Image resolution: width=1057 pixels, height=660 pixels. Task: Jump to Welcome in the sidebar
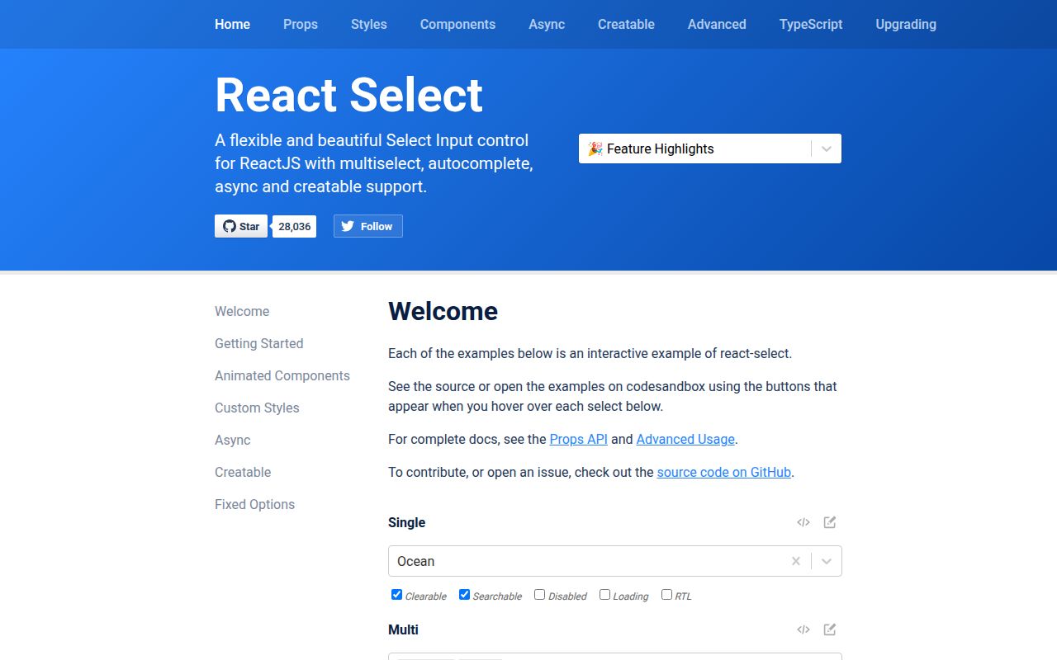pyautogui.click(x=242, y=311)
